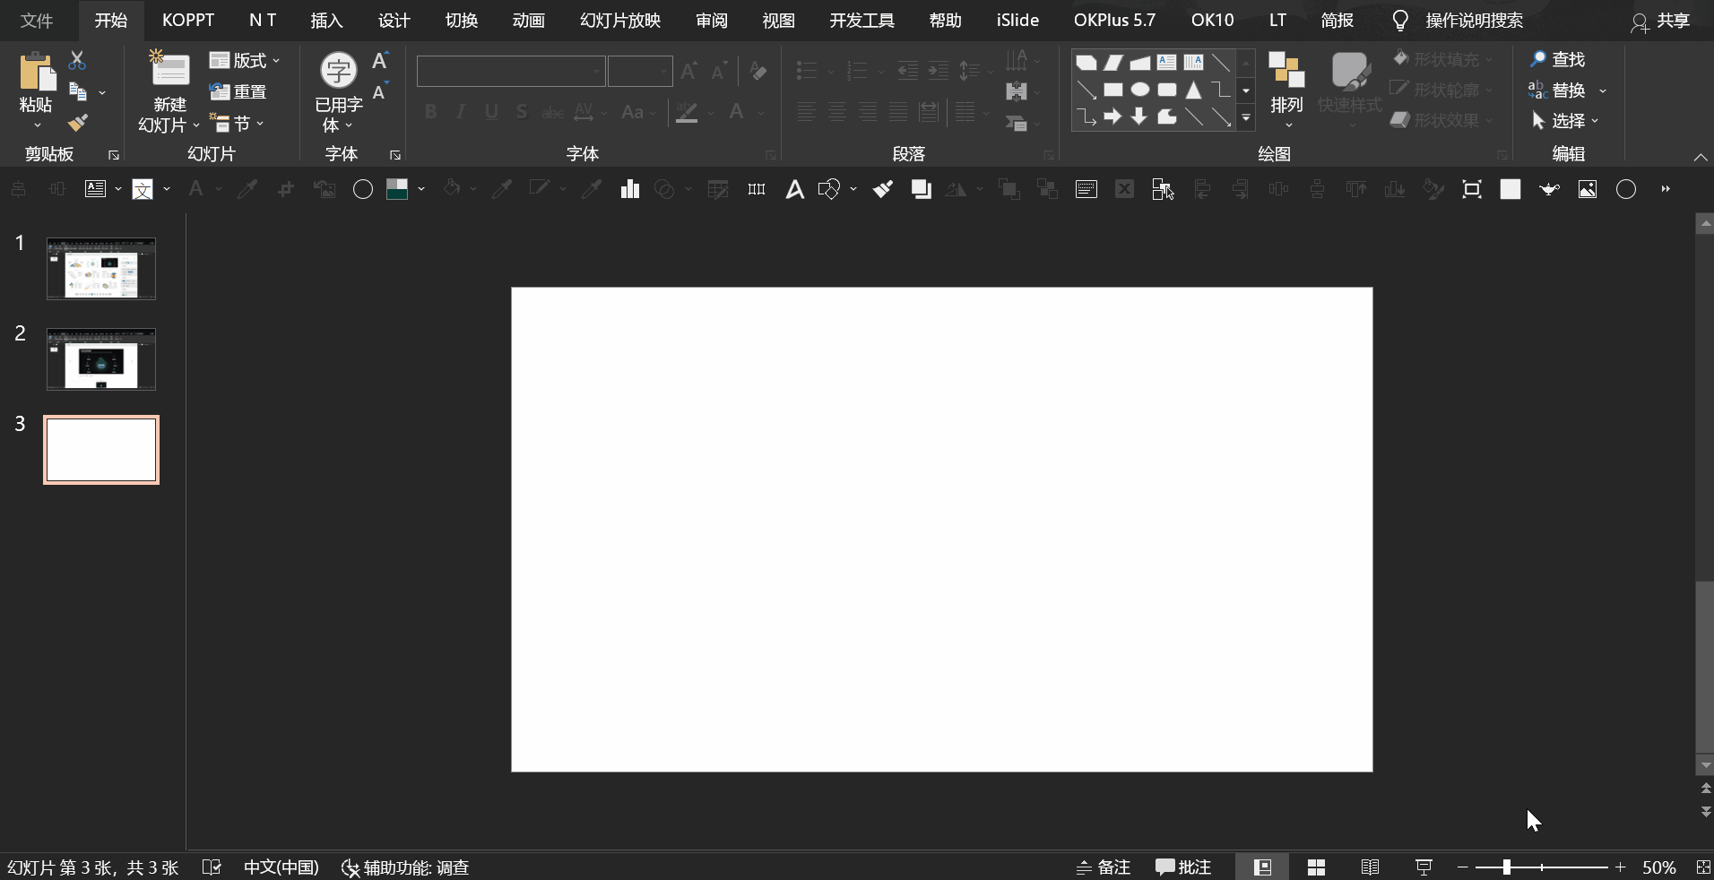Click the 文 character icon in quick toolbar
Screen dimensions: 1714x880
pyautogui.click(x=143, y=189)
